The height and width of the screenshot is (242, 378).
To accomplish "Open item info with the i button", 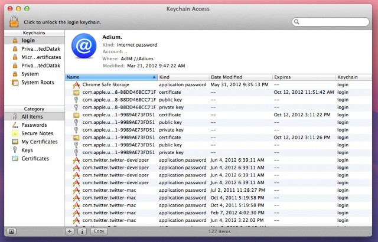I will pyautogui.click(x=82, y=231).
